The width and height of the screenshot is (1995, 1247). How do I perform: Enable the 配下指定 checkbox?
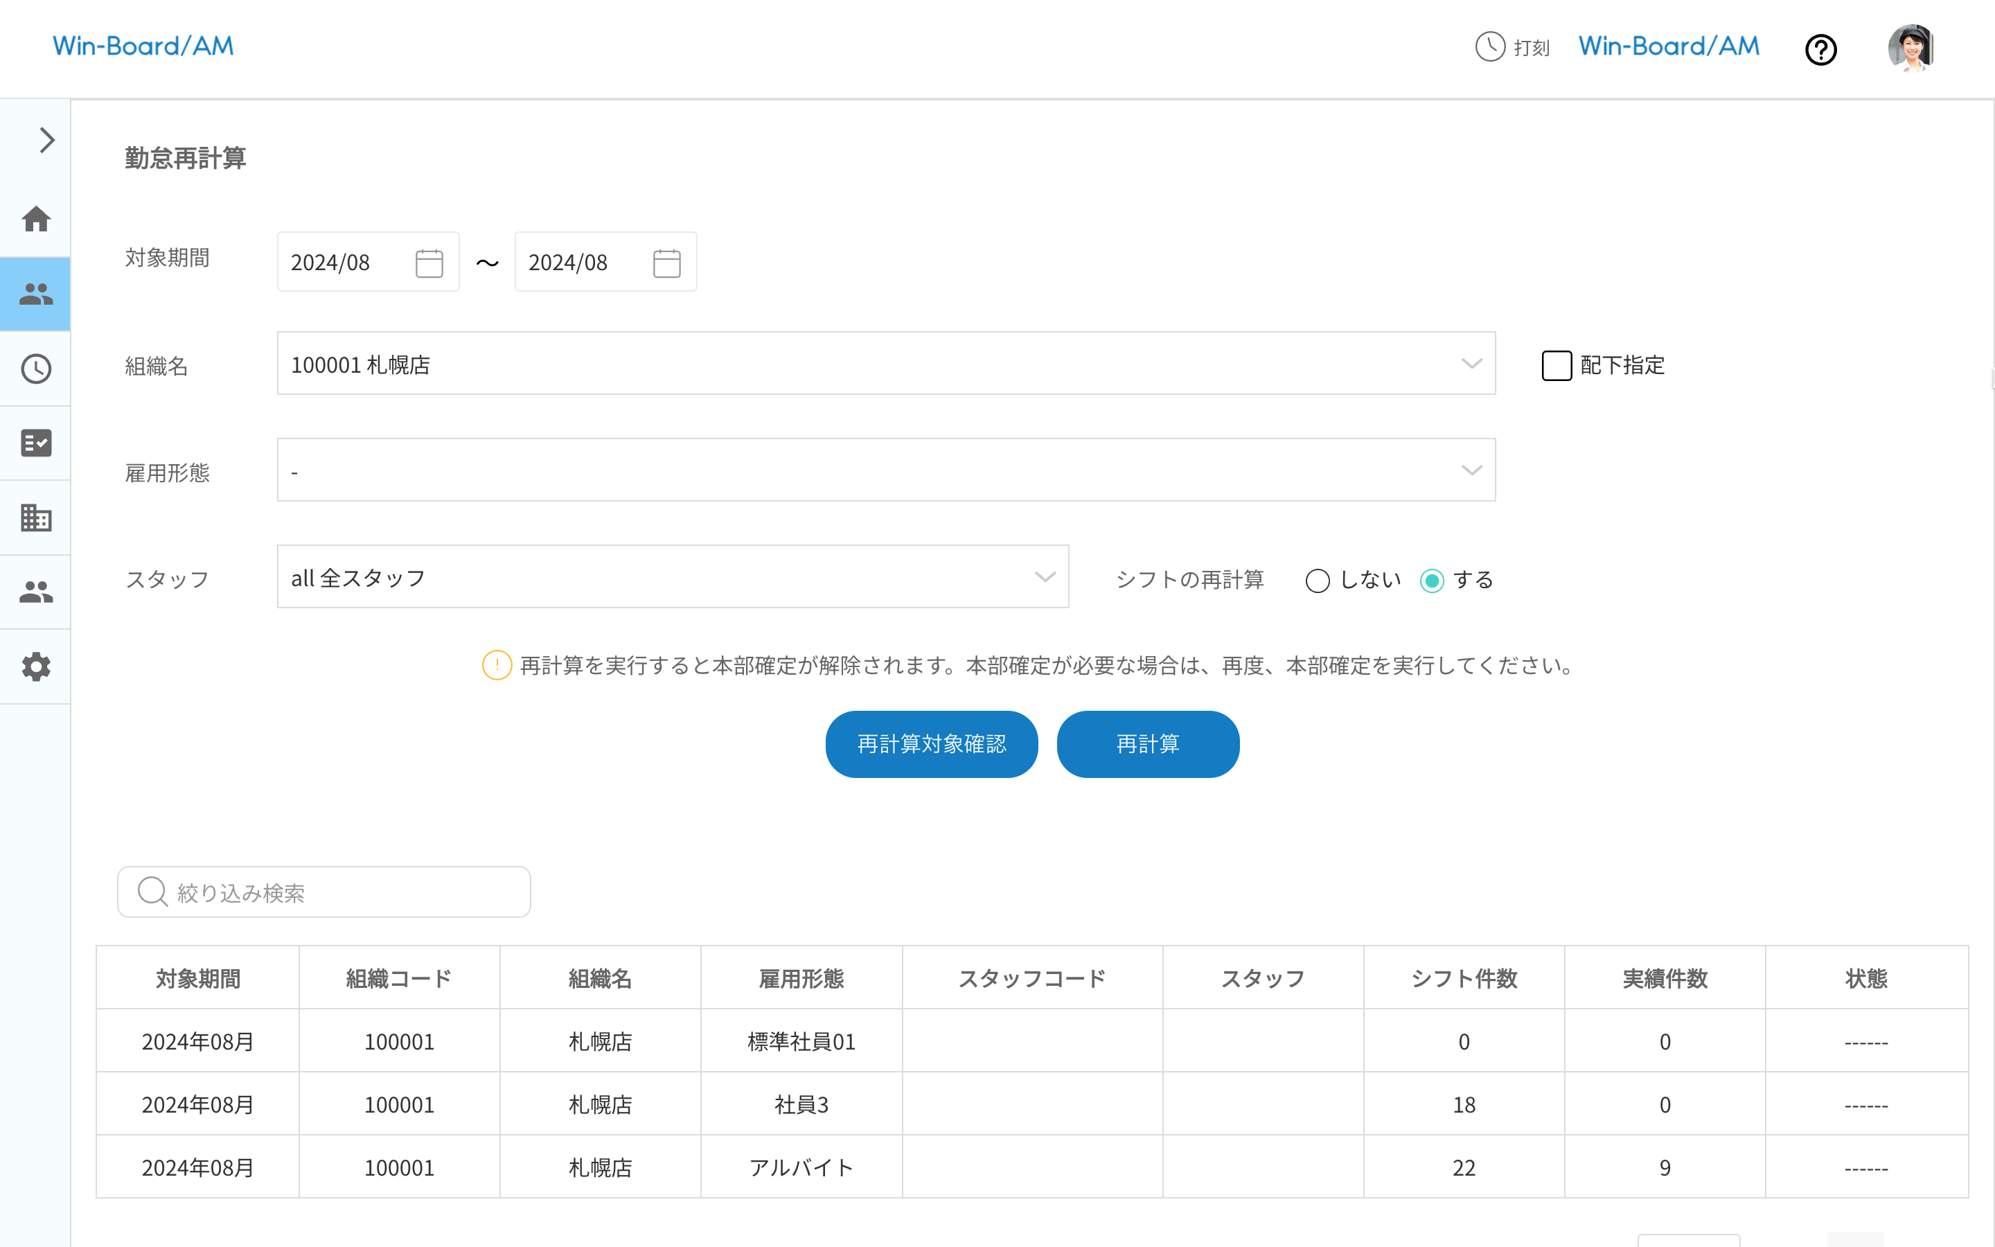coord(1556,365)
